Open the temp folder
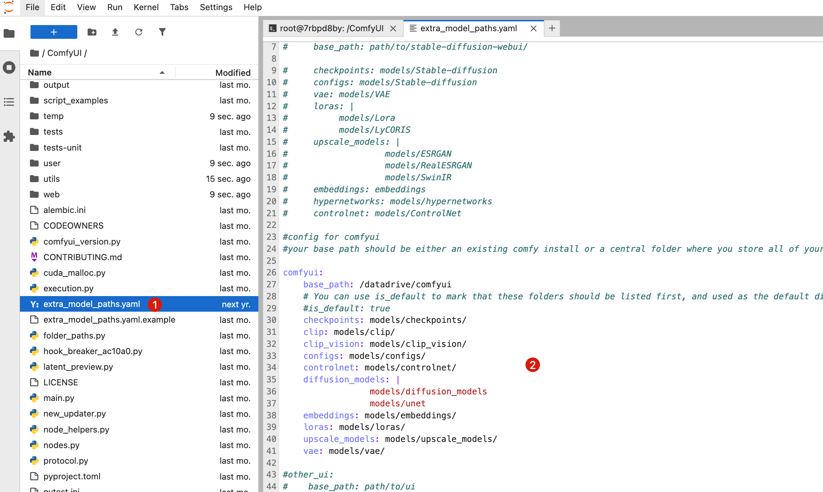The image size is (823, 492). [53, 116]
